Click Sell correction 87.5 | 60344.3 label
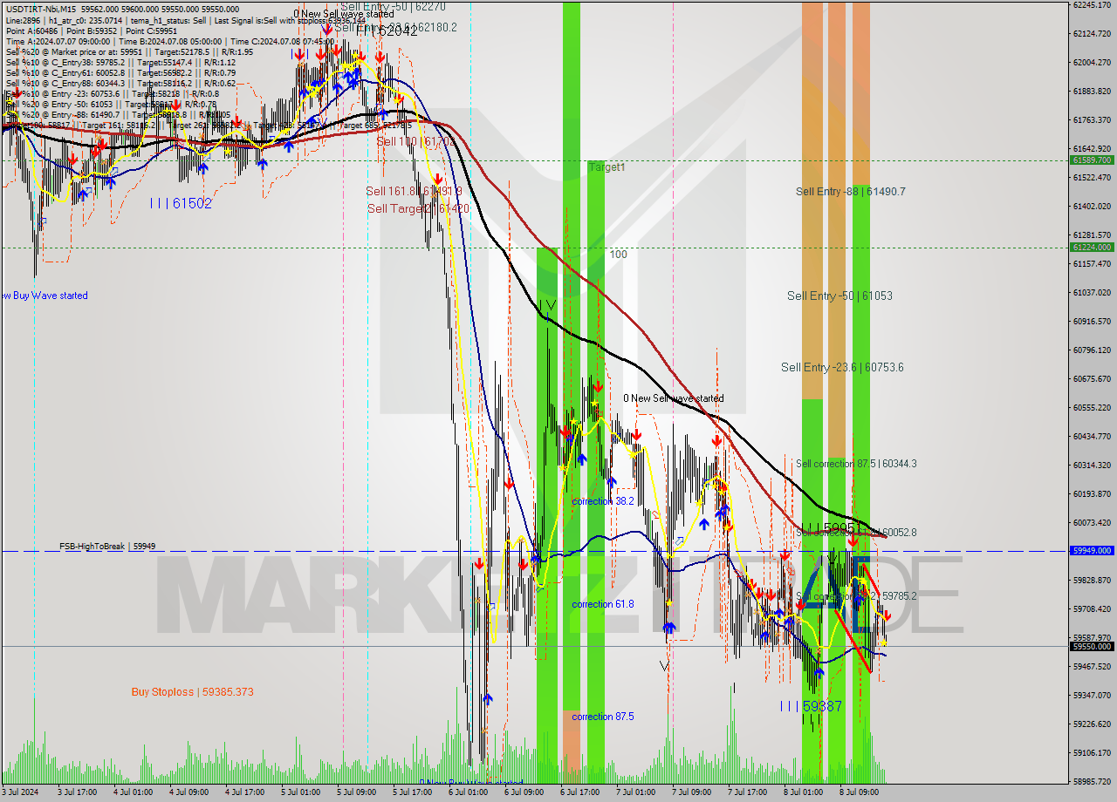 point(856,464)
